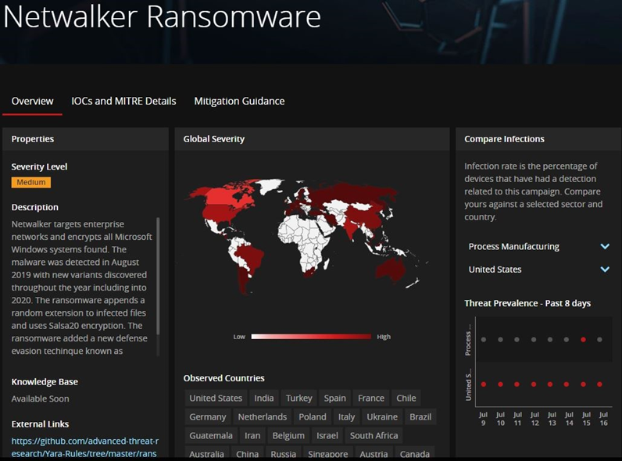Expand the Process Manufacturing sector dropdown

coord(538,246)
